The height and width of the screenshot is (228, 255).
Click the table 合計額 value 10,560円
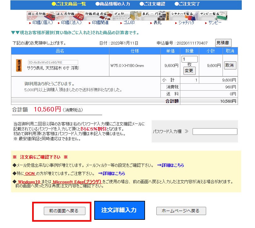coord(228,101)
